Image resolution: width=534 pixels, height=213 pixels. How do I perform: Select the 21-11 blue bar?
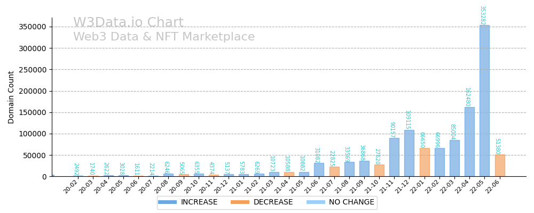[x=394, y=157]
